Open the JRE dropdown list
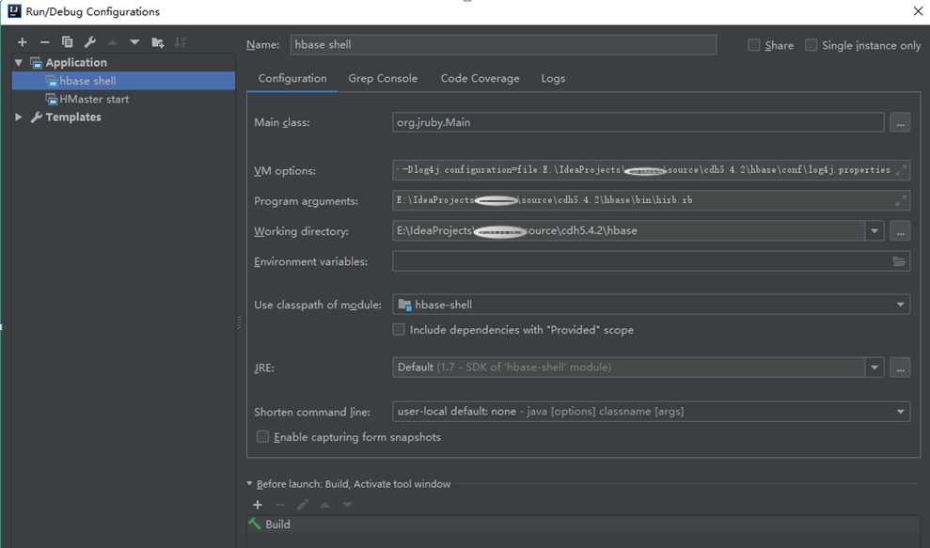This screenshot has height=548, width=930. pyautogui.click(x=875, y=368)
